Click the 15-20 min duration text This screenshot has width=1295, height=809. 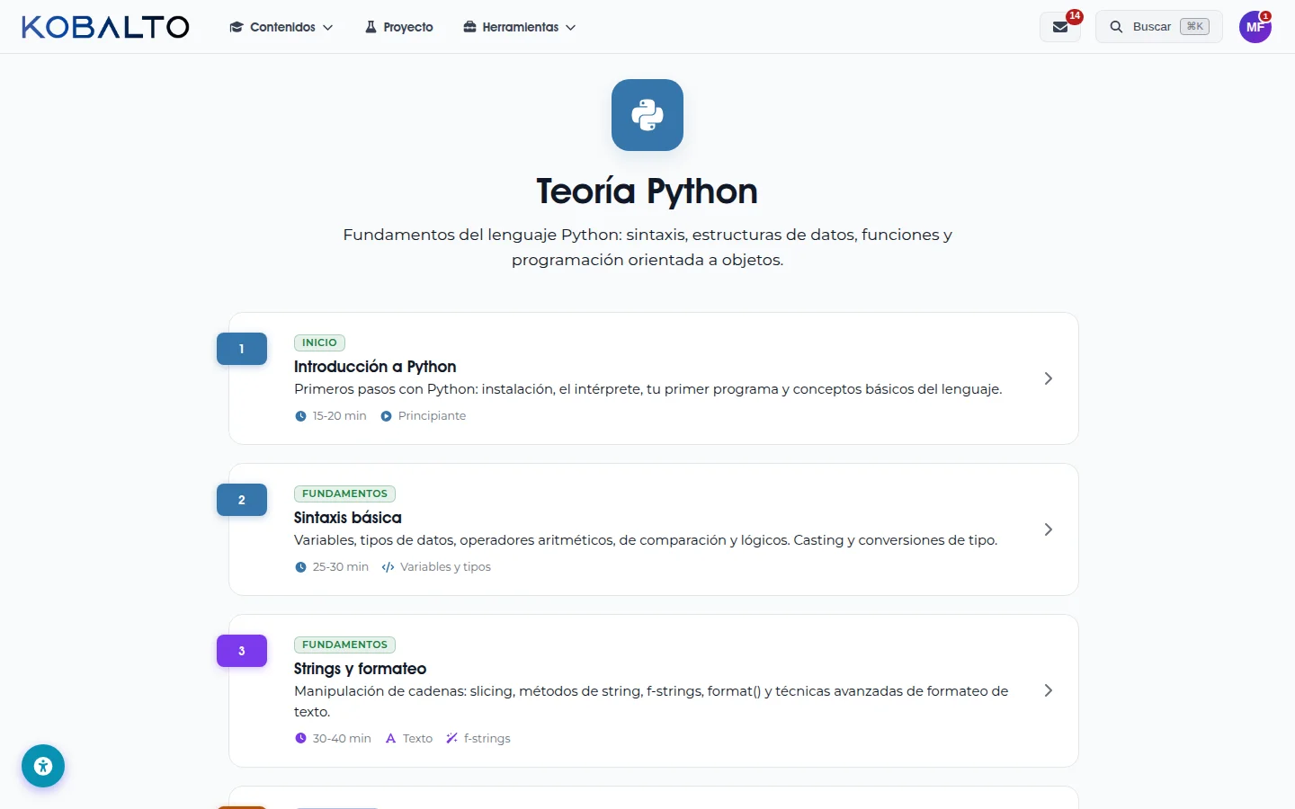pyautogui.click(x=340, y=416)
